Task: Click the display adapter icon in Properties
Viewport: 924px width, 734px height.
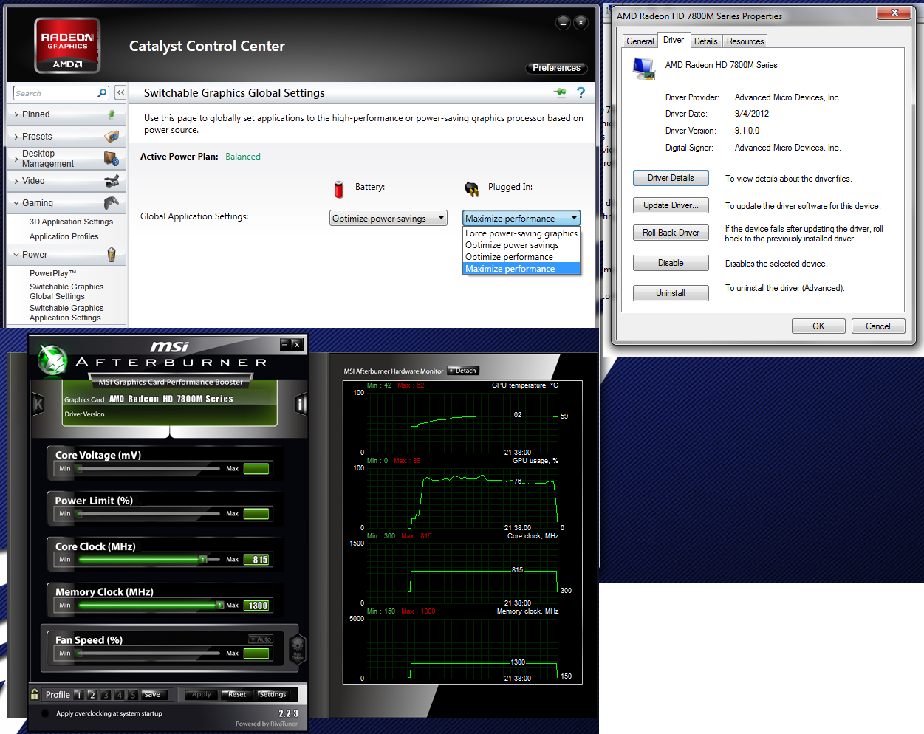Action: pyautogui.click(x=644, y=68)
